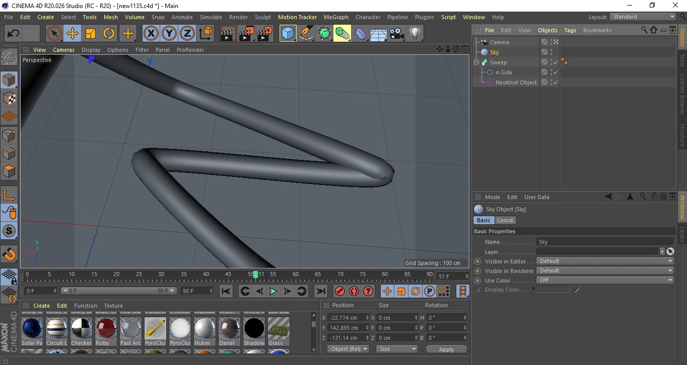This screenshot has width=687, height=365.
Task: Open Edit Render Settings
Action: tap(265, 34)
